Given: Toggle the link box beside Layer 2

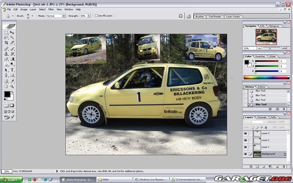Looking at the screenshot, I should [250, 140].
